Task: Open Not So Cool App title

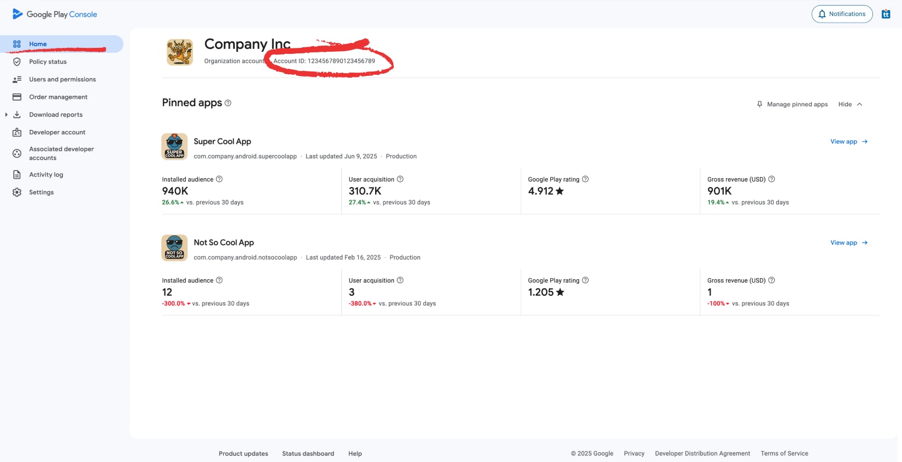Action: pos(224,243)
